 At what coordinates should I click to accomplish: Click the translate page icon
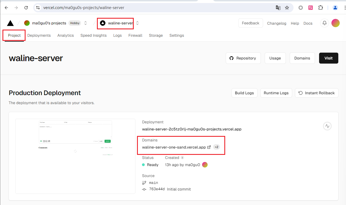[278, 8]
